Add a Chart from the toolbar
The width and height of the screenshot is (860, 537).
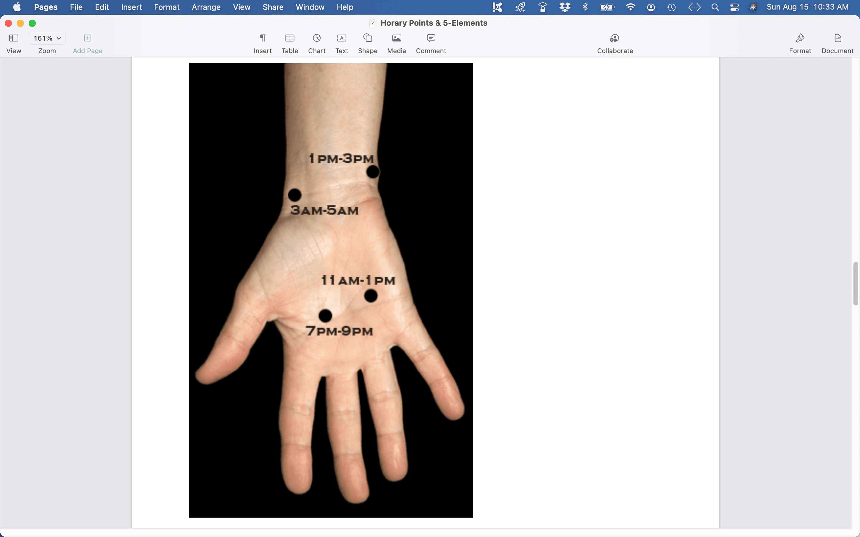pyautogui.click(x=316, y=38)
